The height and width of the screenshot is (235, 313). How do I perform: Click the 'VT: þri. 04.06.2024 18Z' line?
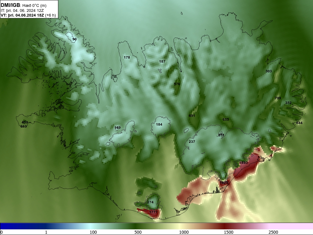click(22, 15)
